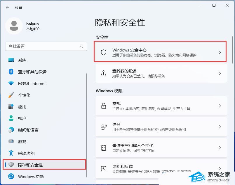
Task: Expand the 语音 row chevron
Action: tap(220, 127)
